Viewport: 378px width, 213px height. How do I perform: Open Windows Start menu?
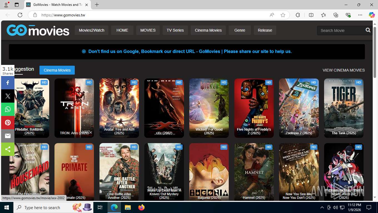(6, 207)
